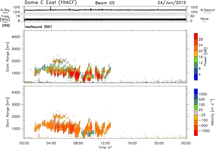Click the '4' tick on the power scale
Screen dimensions: 215x149
[199, 74]
